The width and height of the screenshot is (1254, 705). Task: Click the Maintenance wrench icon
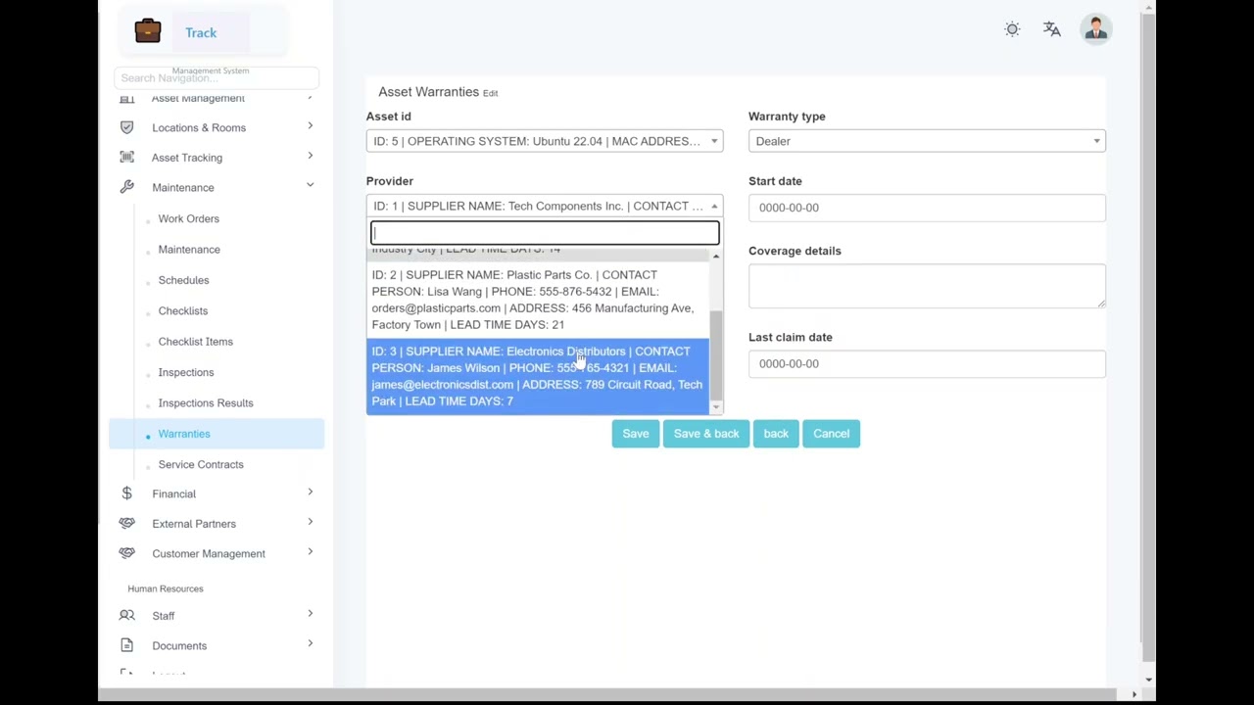click(x=126, y=187)
